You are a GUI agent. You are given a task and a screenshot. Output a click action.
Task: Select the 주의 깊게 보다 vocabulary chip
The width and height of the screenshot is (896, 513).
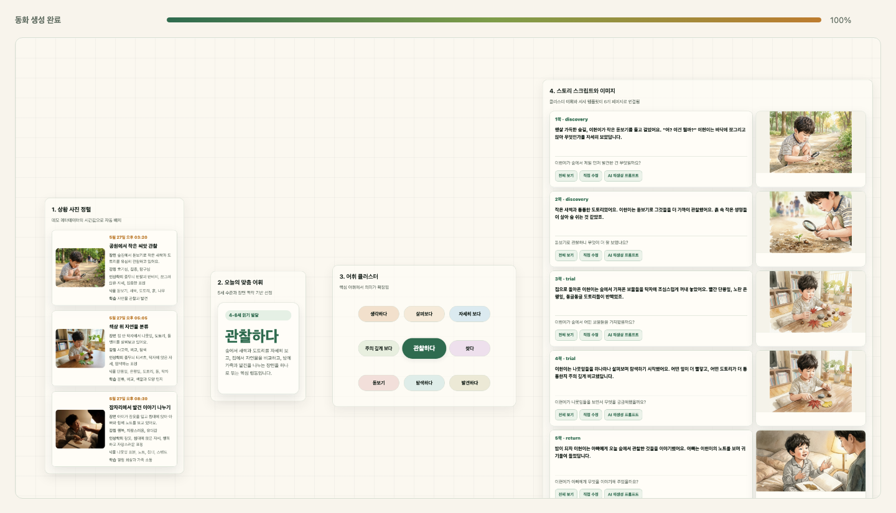378,349
